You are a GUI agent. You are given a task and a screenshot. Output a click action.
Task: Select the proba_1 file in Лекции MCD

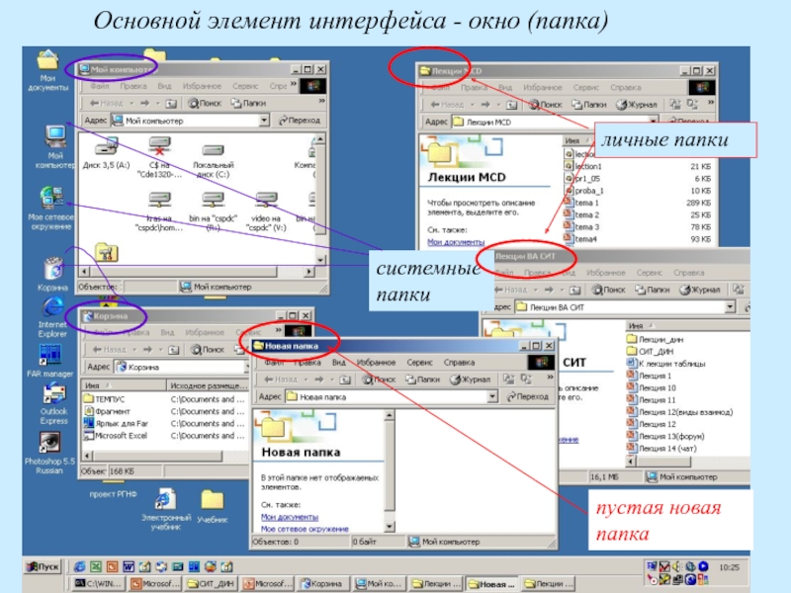click(x=583, y=191)
